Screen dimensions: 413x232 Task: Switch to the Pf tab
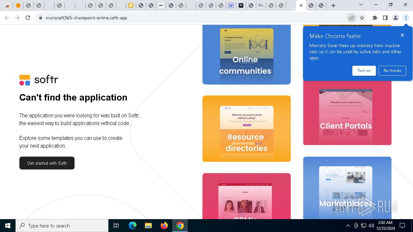(x=241, y=5)
